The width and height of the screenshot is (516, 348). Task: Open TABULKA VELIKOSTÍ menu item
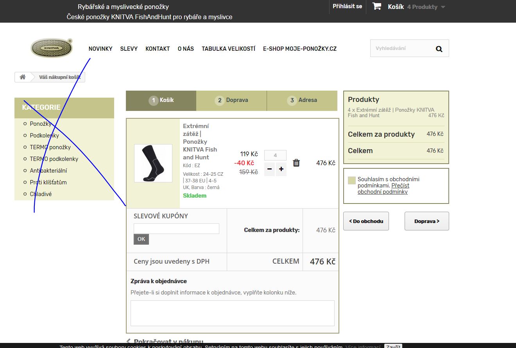click(x=228, y=49)
